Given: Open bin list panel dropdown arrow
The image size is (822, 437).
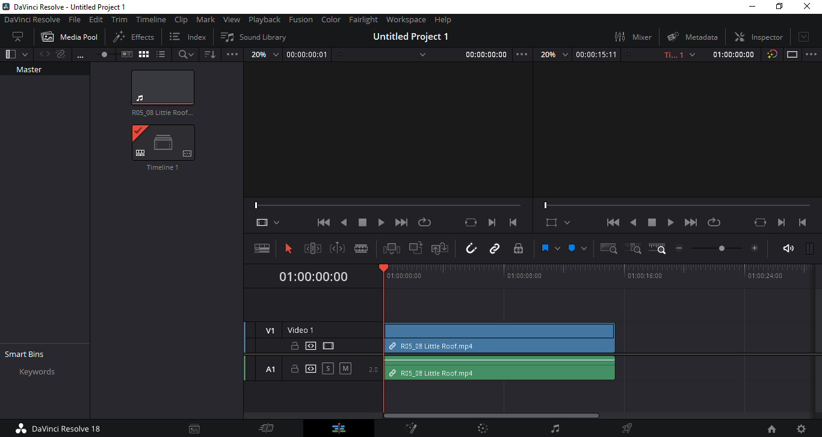Looking at the screenshot, I should point(25,54).
